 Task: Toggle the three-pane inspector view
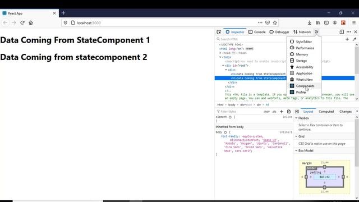[297, 112]
